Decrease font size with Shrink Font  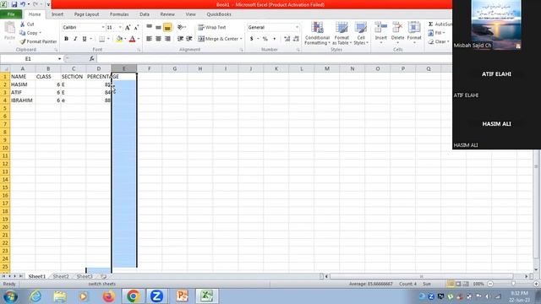pyautogui.click(x=136, y=27)
